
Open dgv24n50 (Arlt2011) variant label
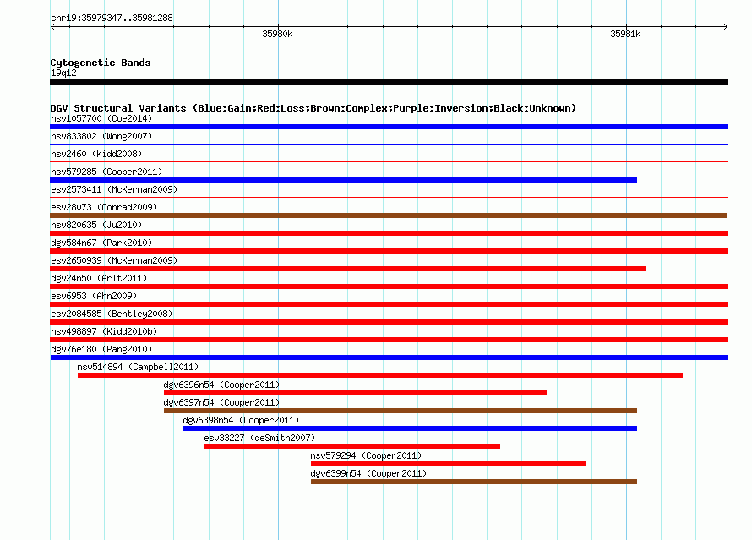(x=99, y=278)
